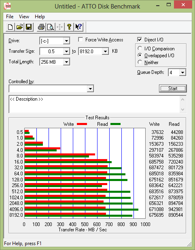Click the 8192.0 transfer size row label
This screenshot has height=250, width=195.
point(16,215)
